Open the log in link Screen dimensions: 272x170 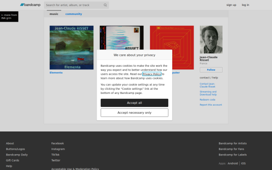(x=245, y=5)
